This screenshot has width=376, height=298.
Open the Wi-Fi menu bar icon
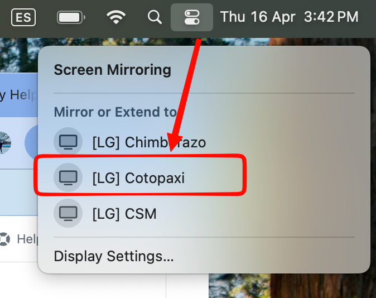(x=116, y=17)
